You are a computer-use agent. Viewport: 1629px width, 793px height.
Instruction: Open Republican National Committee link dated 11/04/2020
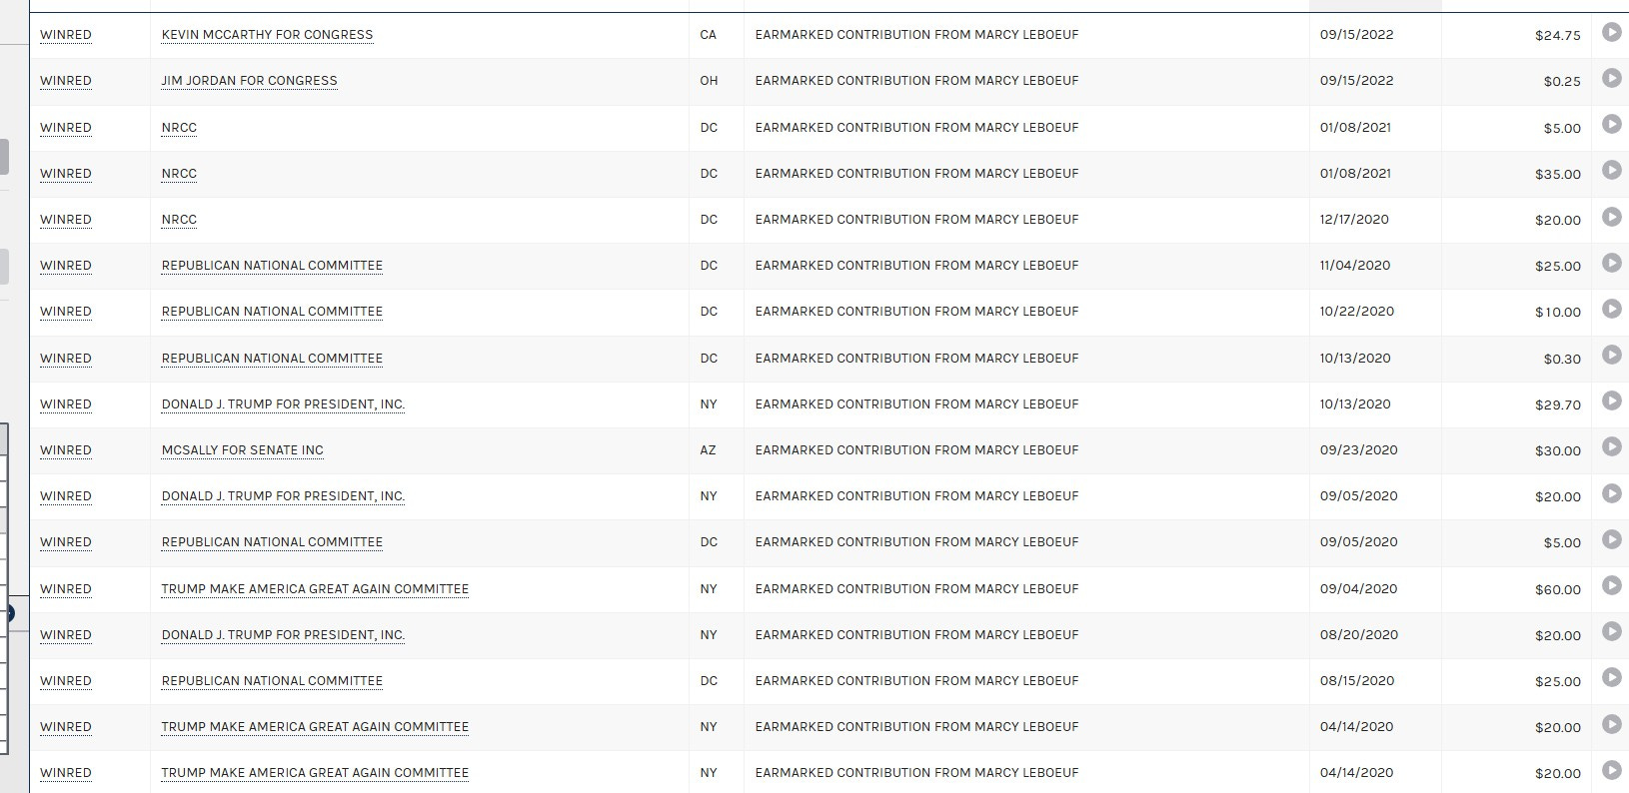(x=272, y=266)
